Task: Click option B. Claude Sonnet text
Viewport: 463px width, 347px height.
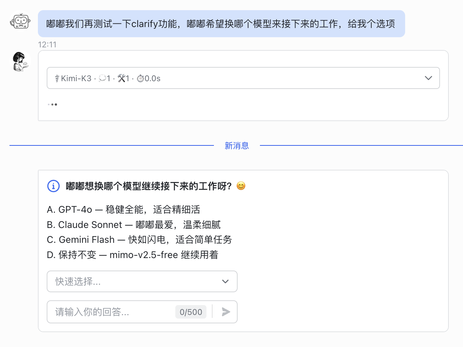Action: (x=134, y=225)
